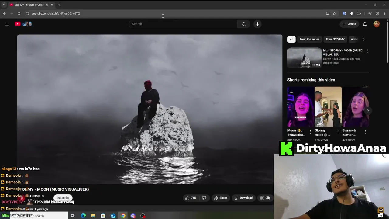Screen dimensions: 389x219
Task: Open the Moon #kawtarba short thumbnail
Action: pyautogui.click(x=301, y=107)
